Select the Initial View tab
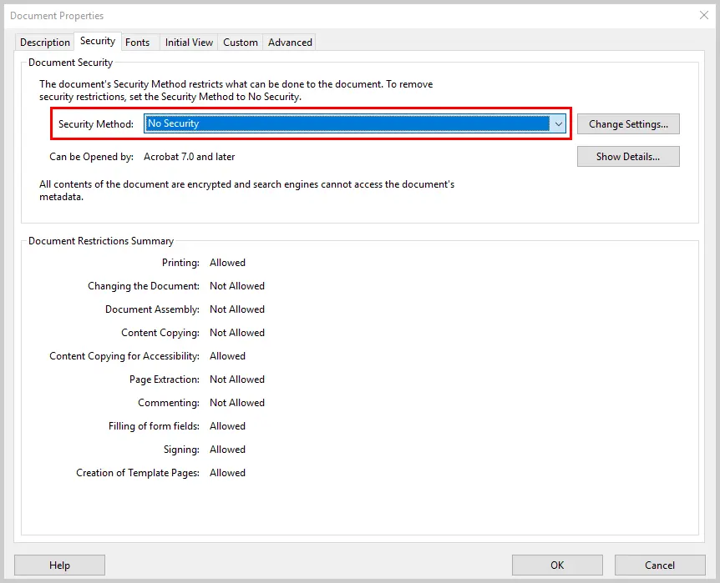The image size is (720, 583). point(188,42)
